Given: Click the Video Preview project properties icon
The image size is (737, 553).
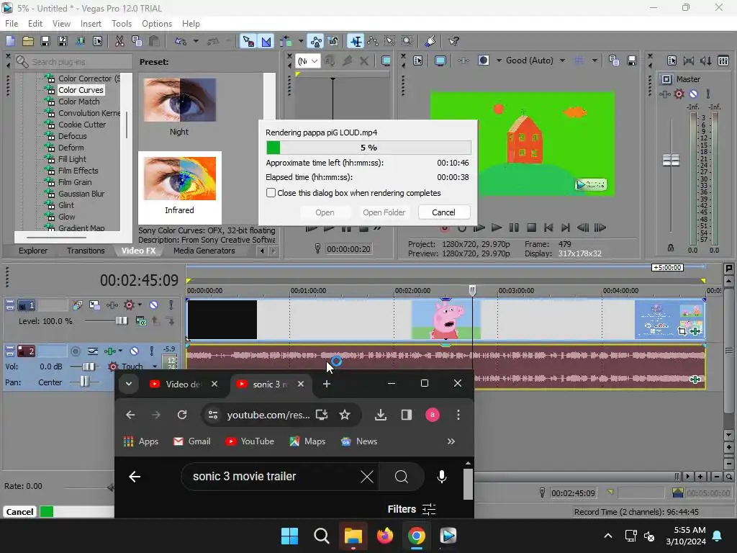Looking at the screenshot, I should tap(417, 60).
